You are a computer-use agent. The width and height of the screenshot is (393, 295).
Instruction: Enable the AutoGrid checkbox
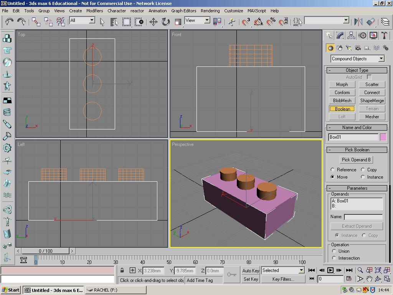(369, 77)
